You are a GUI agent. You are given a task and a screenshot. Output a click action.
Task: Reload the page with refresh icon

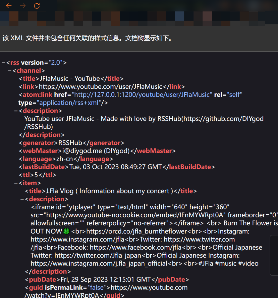37,6
